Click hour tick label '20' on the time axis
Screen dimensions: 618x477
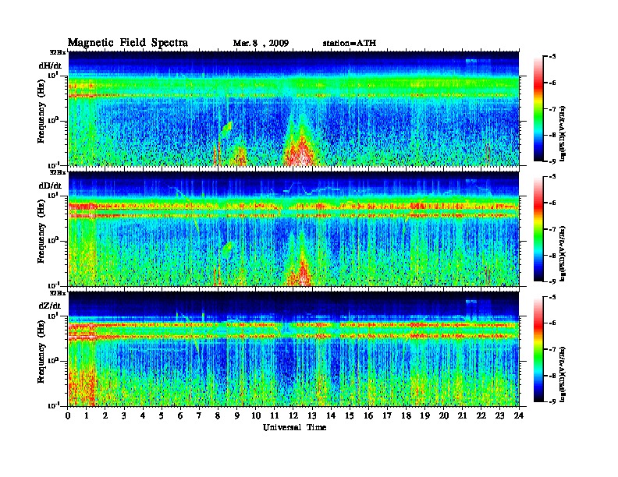(x=444, y=416)
